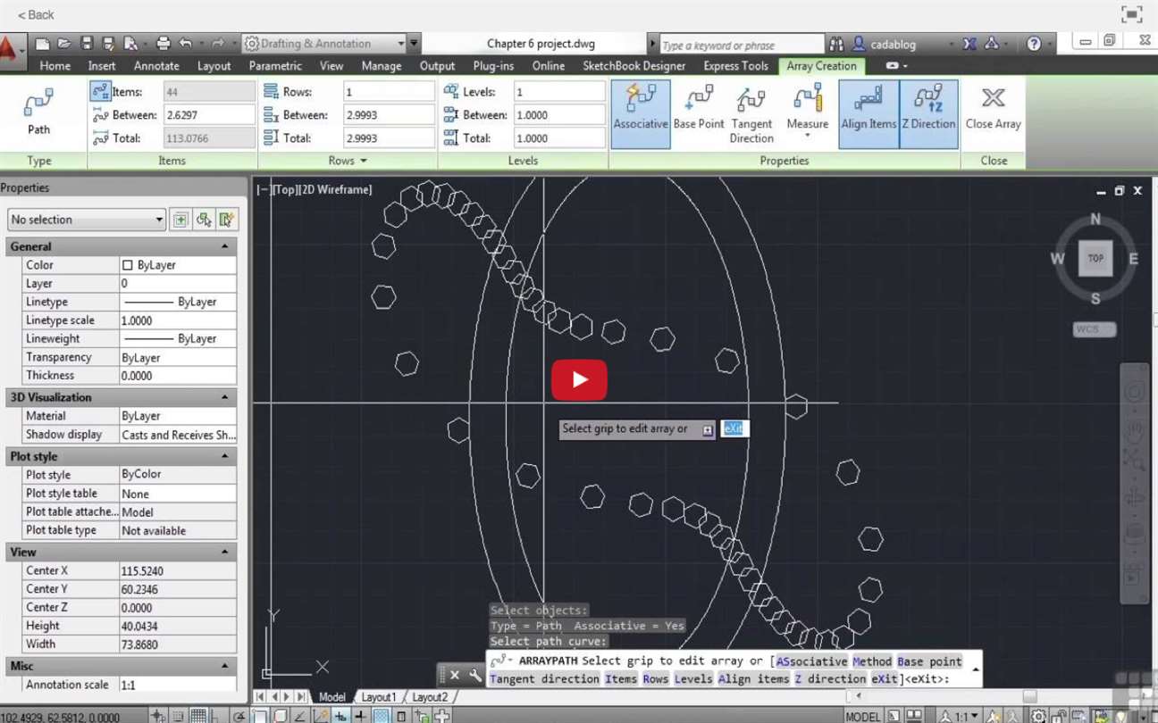Switch to the Layout2 tab
This screenshot has height=723, width=1158.
[x=430, y=697]
